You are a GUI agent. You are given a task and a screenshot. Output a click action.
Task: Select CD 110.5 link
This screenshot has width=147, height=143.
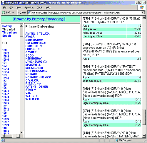[6, 131]
